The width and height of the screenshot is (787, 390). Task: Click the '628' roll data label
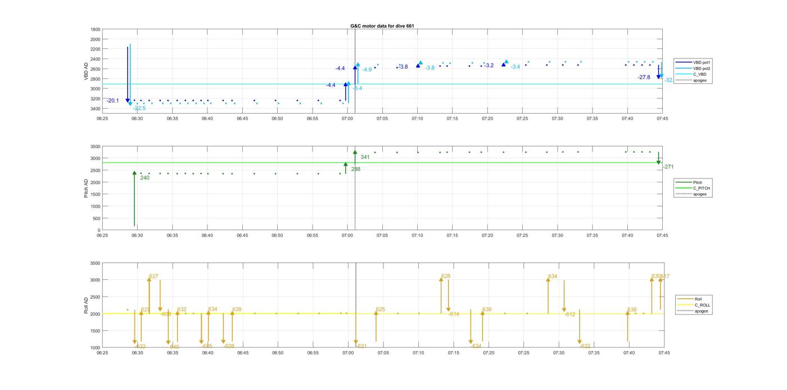446,276
